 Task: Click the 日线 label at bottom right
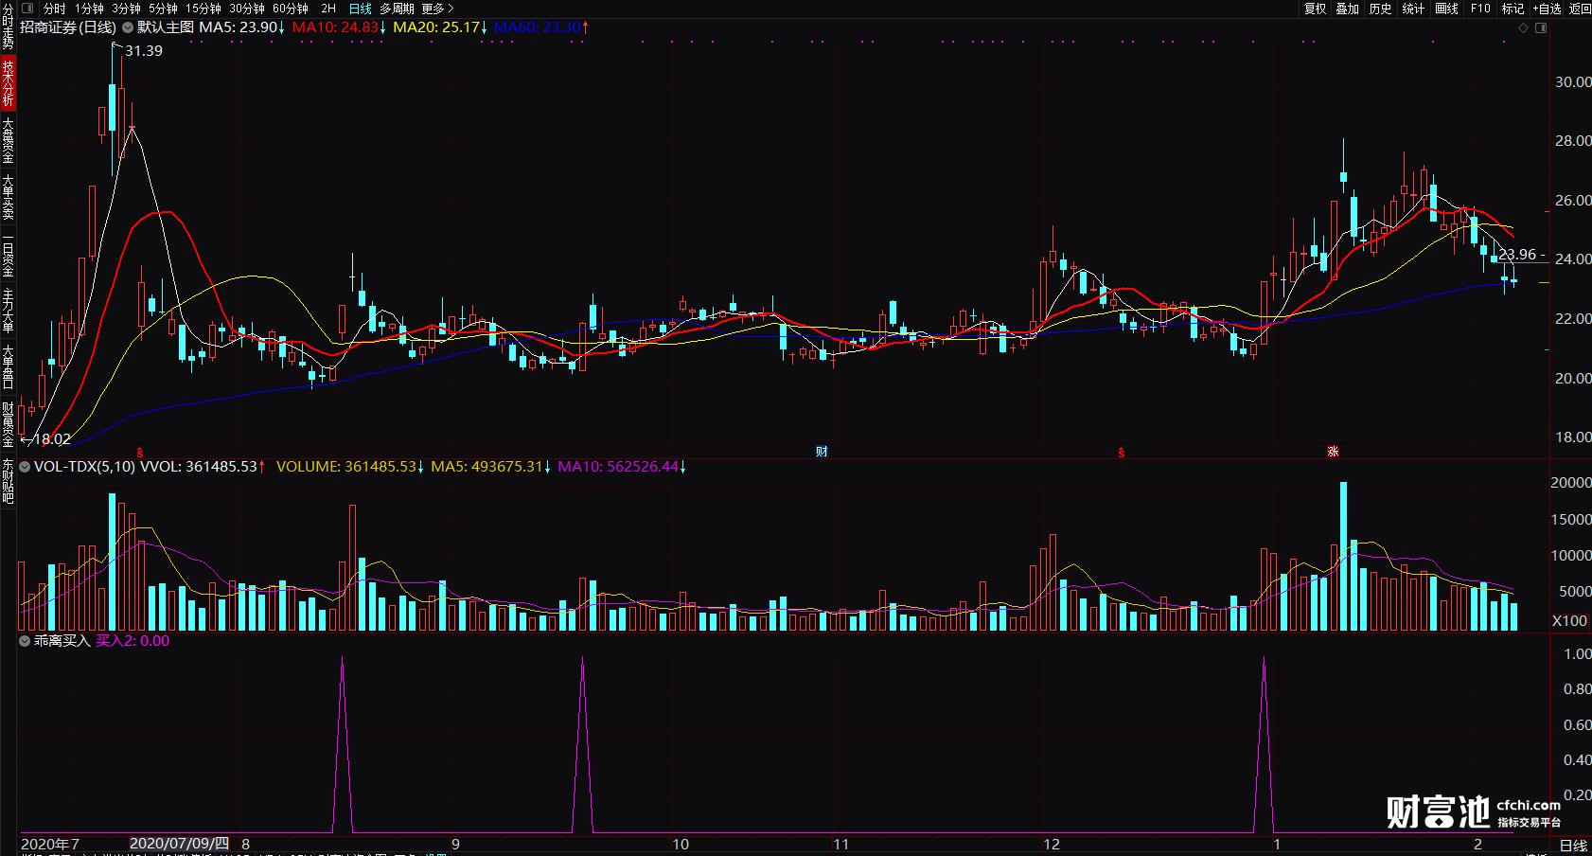tap(1573, 846)
